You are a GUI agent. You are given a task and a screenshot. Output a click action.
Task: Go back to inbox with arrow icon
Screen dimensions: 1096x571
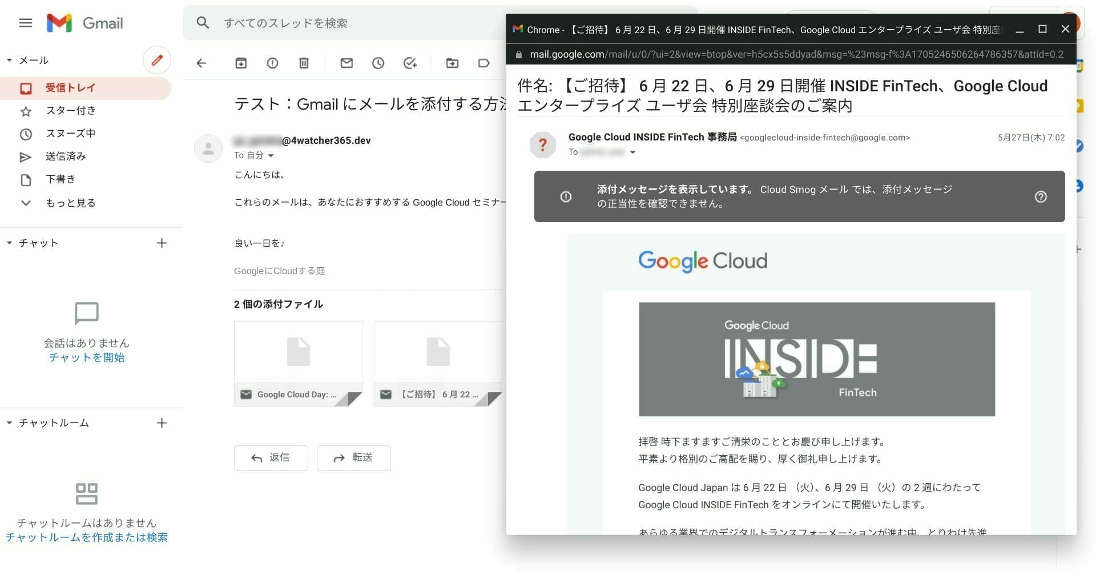click(201, 63)
